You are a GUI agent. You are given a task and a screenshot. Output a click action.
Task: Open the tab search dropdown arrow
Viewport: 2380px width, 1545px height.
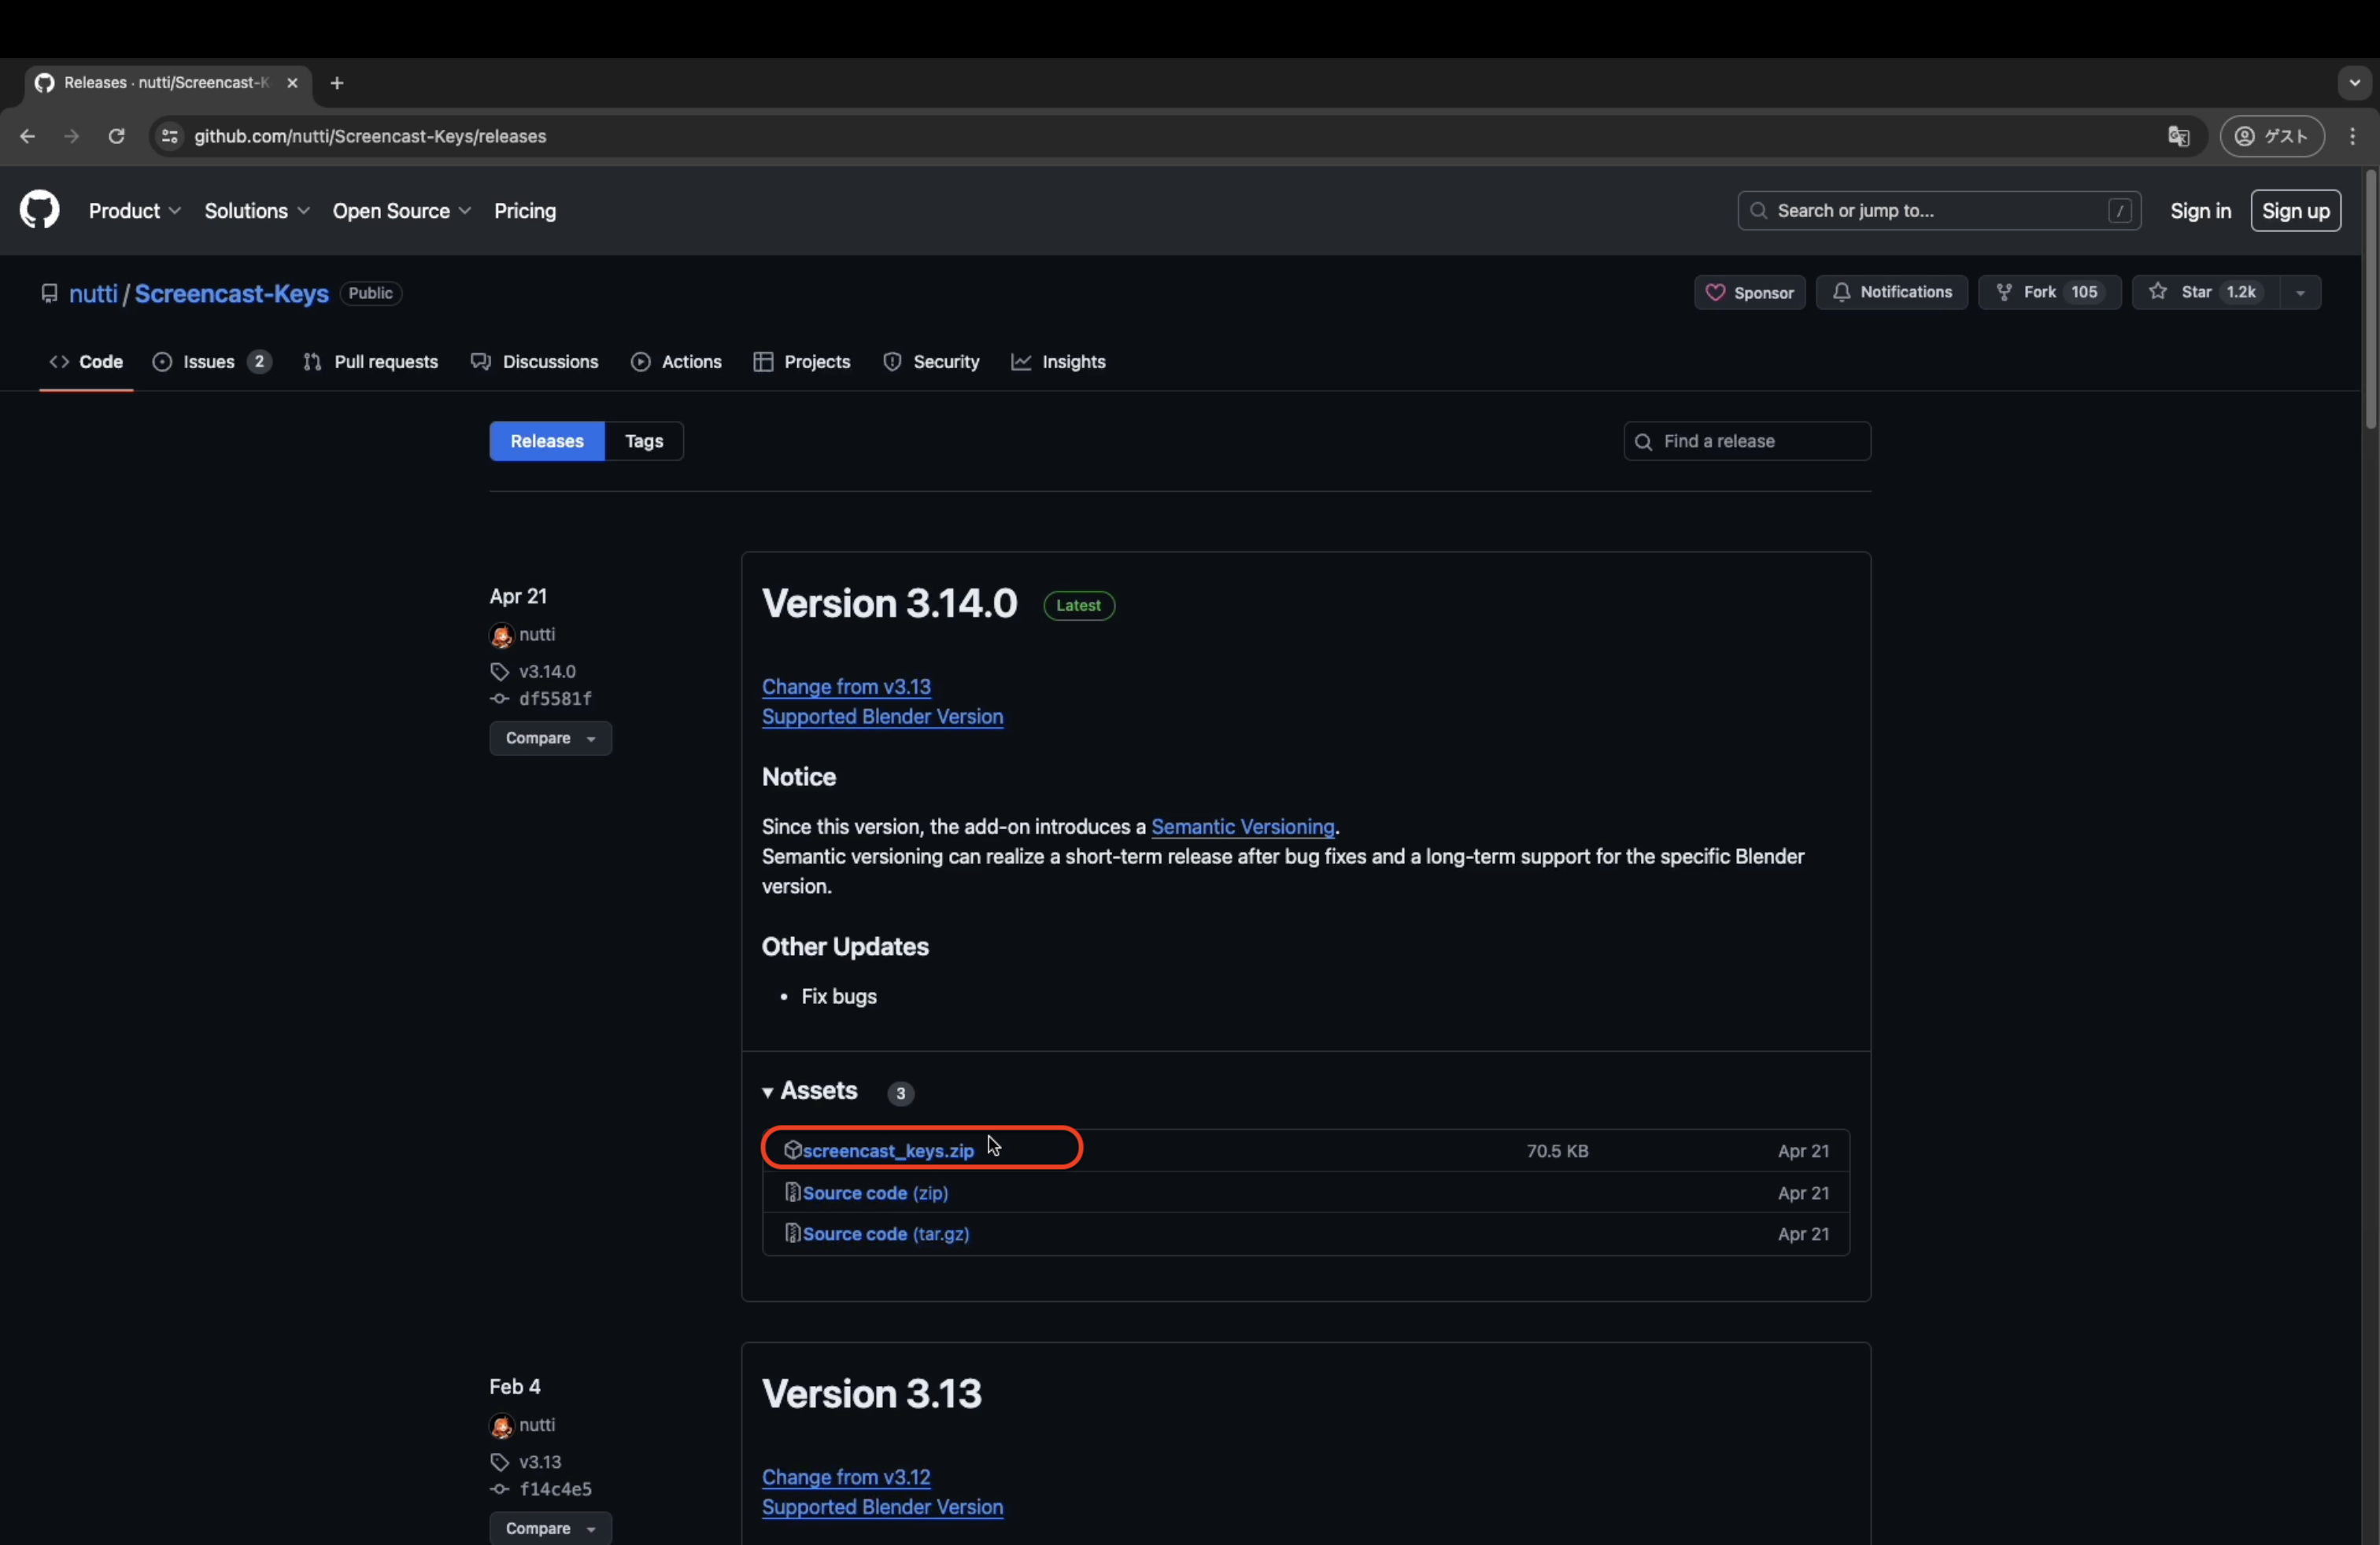click(x=2354, y=83)
